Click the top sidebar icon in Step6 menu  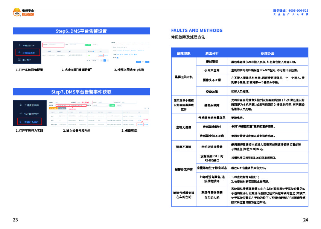[18, 45]
